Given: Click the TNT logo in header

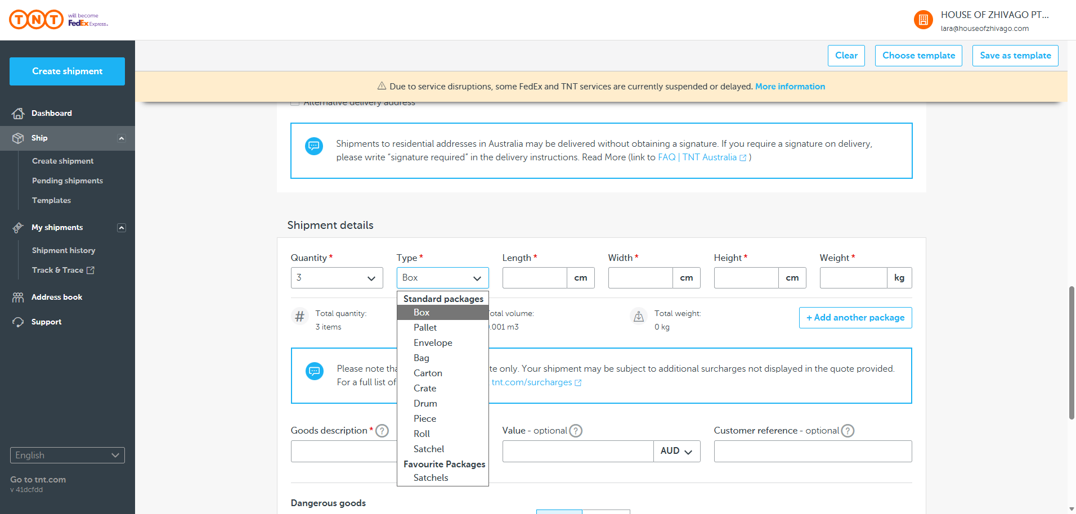Looking at the screenshot, I should coord(37,20).
